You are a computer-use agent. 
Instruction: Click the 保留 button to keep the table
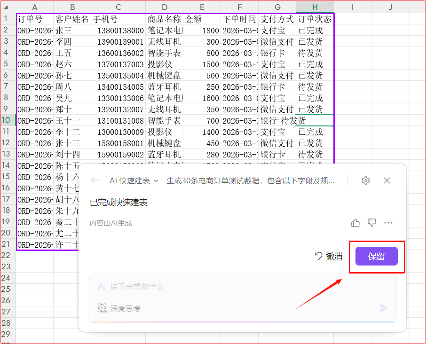click(x=377, y=257)
